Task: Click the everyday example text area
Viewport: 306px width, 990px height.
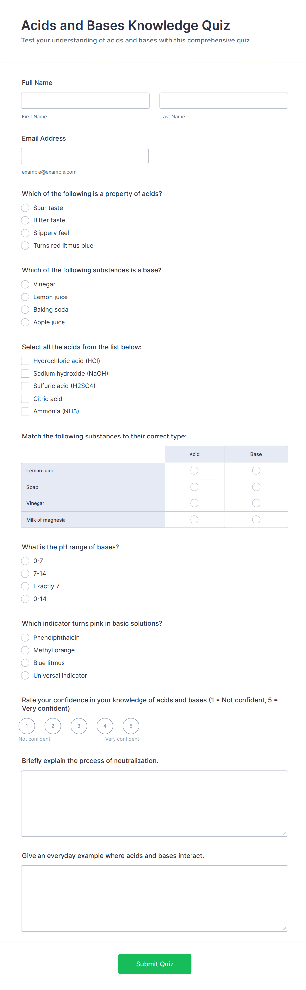Action: [x=154, y=898]
